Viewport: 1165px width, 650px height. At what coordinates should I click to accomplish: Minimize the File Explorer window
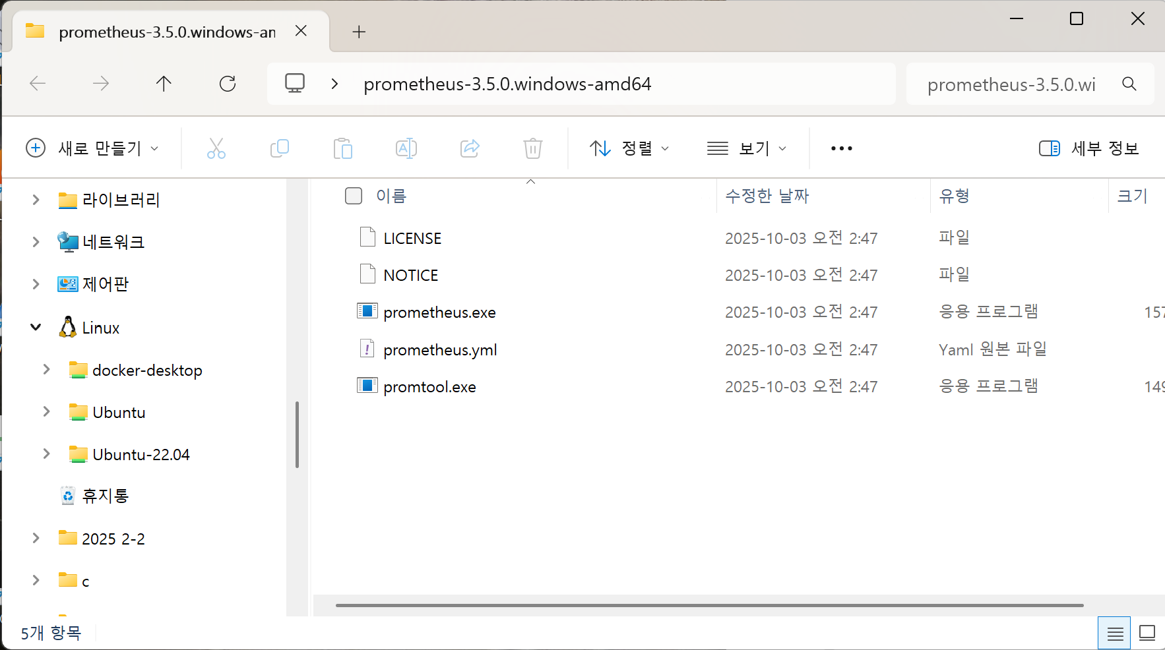[1017, 18]
